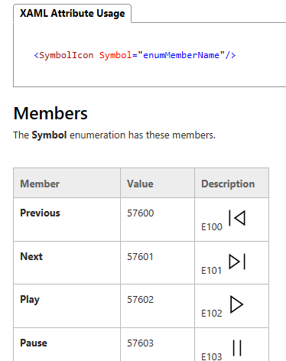Click the Members heading
286x361 pixels.
[50, 113]
